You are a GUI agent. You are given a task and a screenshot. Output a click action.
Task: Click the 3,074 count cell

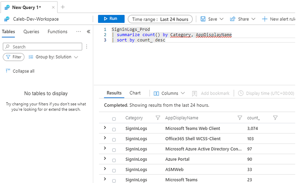[252, 129]
